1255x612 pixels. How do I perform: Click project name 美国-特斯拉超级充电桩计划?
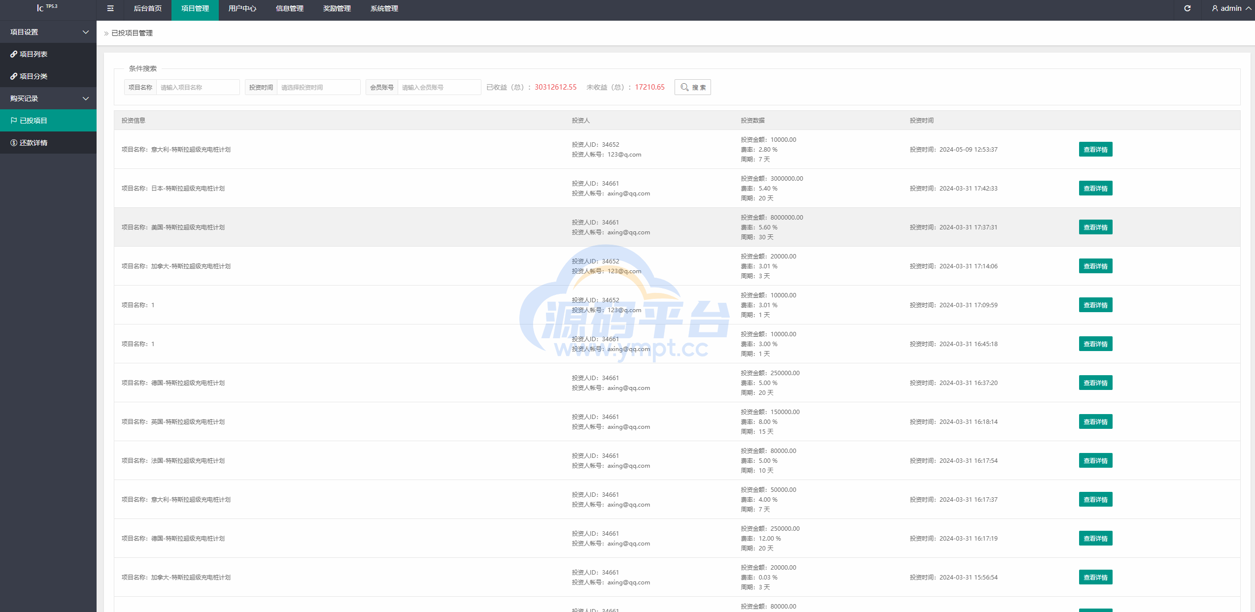(x=188, y=227)
